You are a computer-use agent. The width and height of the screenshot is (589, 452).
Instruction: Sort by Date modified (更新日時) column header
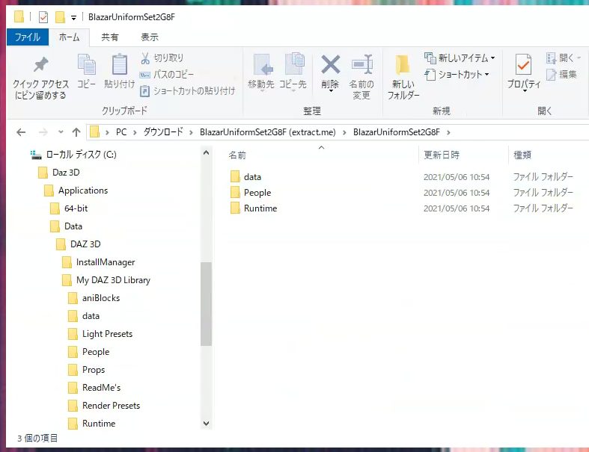pos(442,155)
